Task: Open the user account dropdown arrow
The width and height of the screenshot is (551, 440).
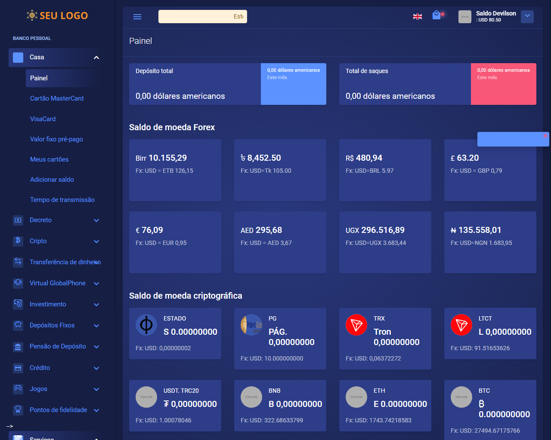Action: pos(527,17)
